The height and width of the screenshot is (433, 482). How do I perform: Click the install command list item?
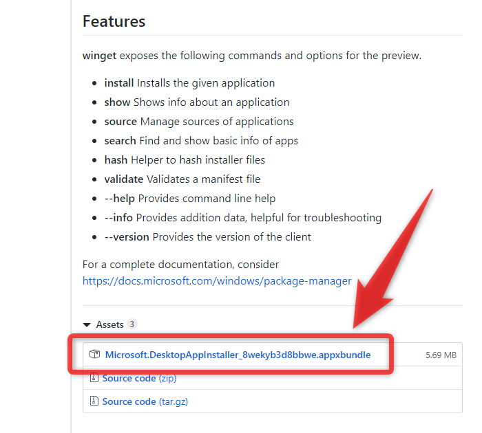pos(189,83)
